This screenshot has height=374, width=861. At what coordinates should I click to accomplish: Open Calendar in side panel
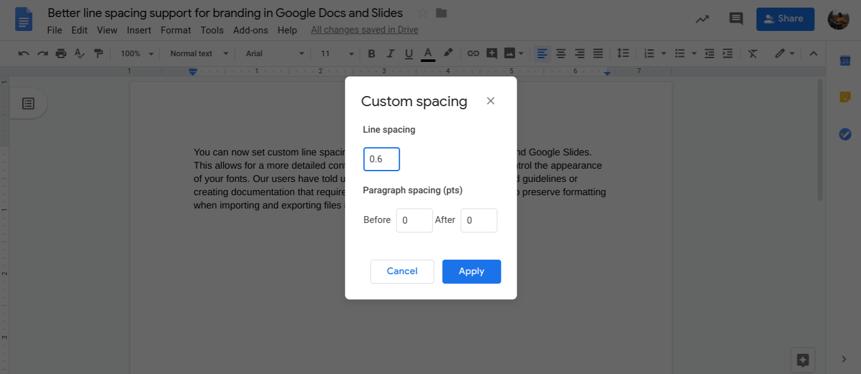point(845,61)
